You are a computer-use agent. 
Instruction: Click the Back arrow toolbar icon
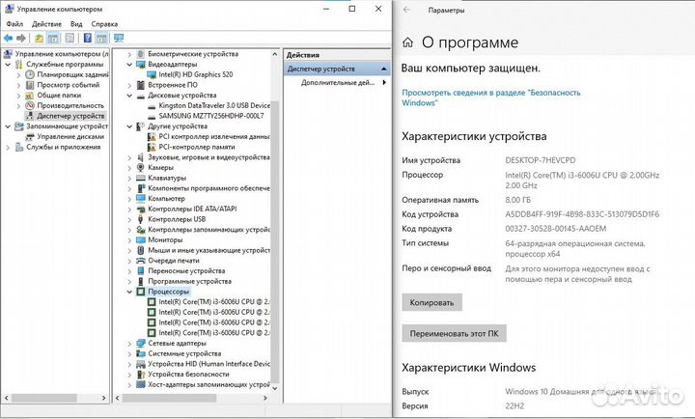click(8, 39)
